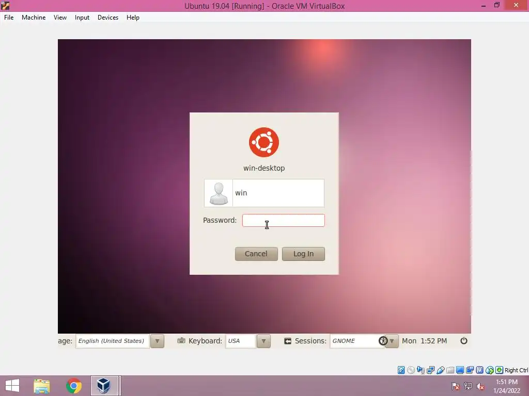Viewport: 529px width, 396px height.
Task: Open the English (United States) language combo box
Action: tap(112, 341)
